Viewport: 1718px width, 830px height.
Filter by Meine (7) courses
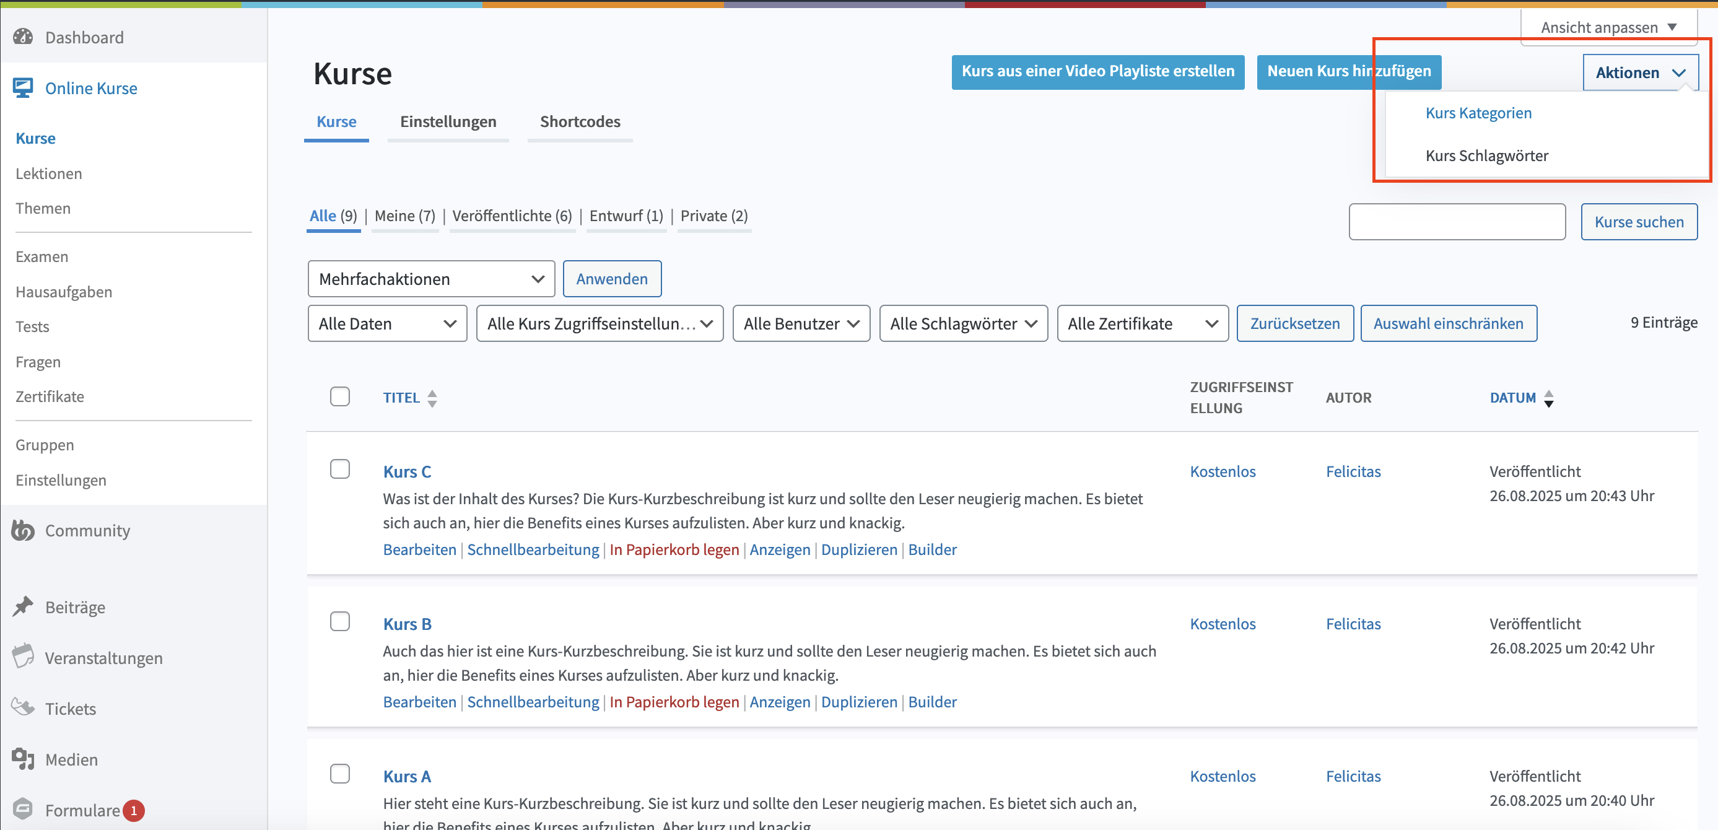click(x=405, y=216)
